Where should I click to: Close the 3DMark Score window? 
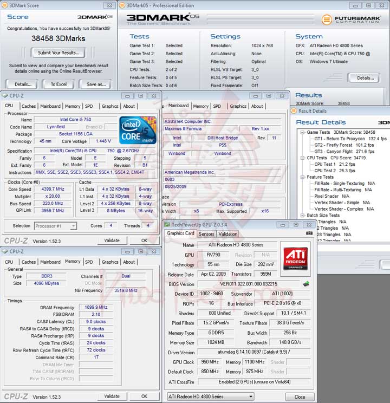click(x=109, y=5)
